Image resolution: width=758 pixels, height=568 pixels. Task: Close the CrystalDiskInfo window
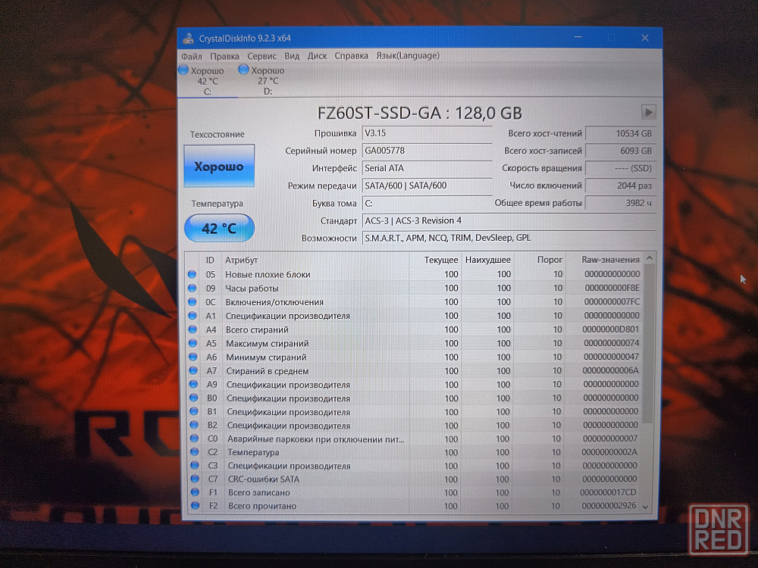click(x=645, y=38)
